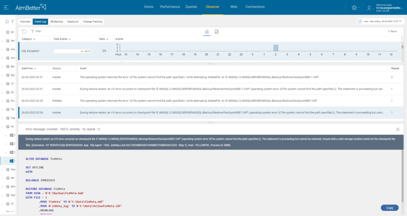407x216 pixels.
Task: Click the SQL code panel vertical scrollbar
Action: pos(402,176)
